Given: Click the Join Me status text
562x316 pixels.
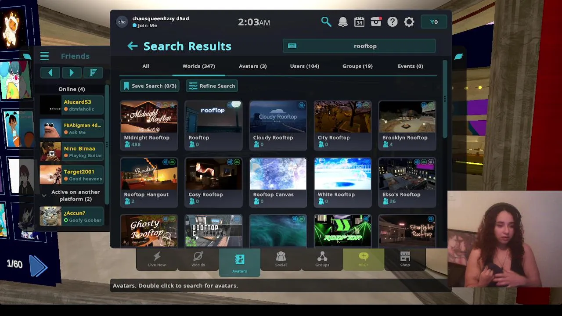Looking at the screenshot, I should (x=147, y=25).
